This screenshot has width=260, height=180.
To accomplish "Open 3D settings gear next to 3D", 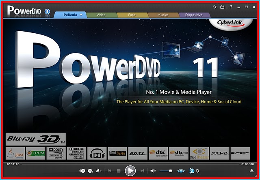I will coord(197,171).
